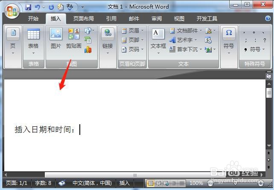The image size is (274, 190).
Task: Click the 中文(简体，中国) language indicator
Action: pos(92,183)
